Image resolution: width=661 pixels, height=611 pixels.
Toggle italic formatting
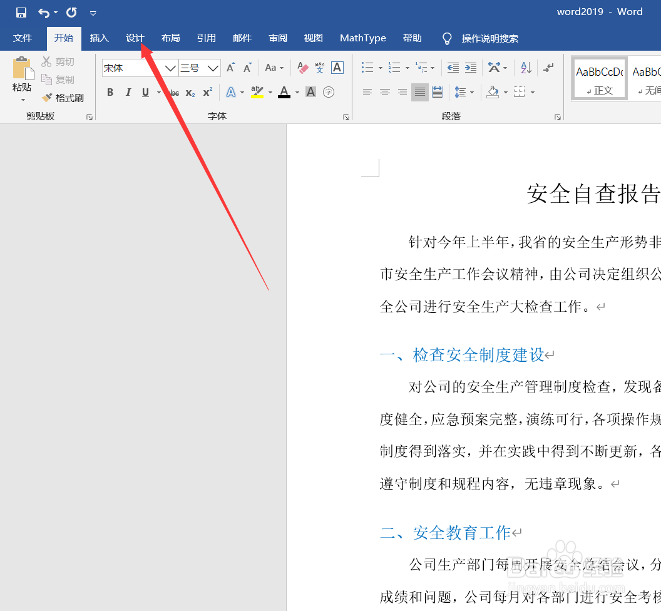click(x=128, y=92)
